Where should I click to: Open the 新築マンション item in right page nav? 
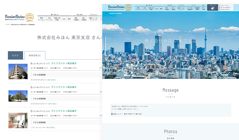pyautogui.click(x=138, y=8)
